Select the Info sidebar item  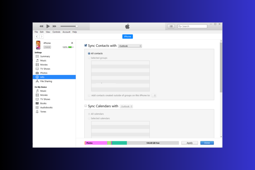point(54,77)
